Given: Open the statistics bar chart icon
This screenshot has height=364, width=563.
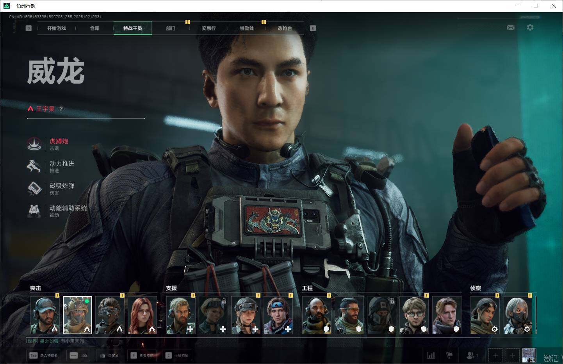Looking at the screenshot, I should click(x=431, y=355).
